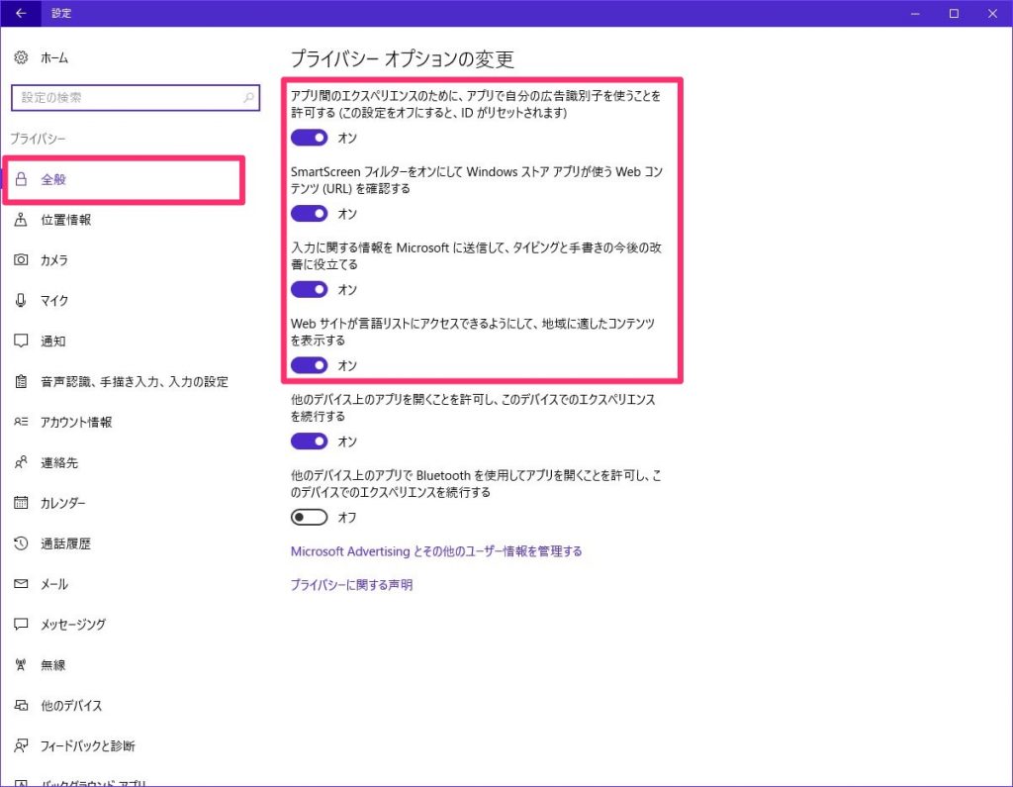Toggle off 入力に関する情報 sending
This screenshot has height=787, width=1013.
[x=309, y=289]
